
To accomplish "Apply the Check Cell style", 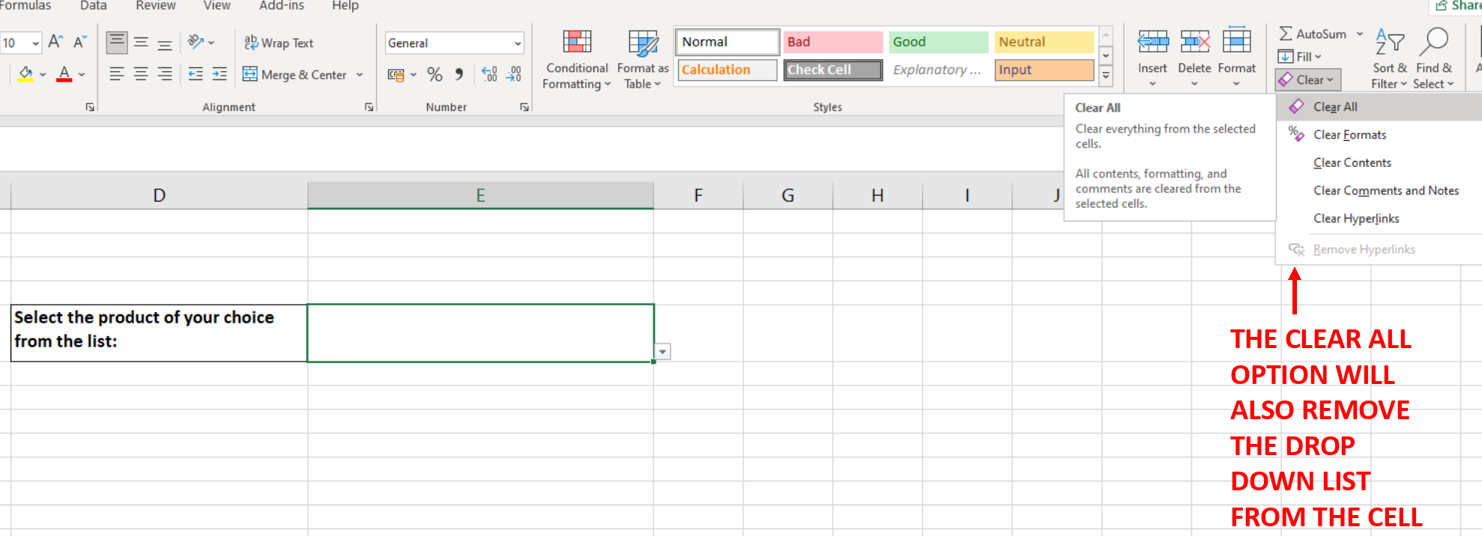I will tap(833, 70).
